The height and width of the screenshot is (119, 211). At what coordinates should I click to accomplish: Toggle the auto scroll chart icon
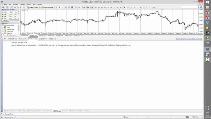pyautogui.click(x=76, y=7)
